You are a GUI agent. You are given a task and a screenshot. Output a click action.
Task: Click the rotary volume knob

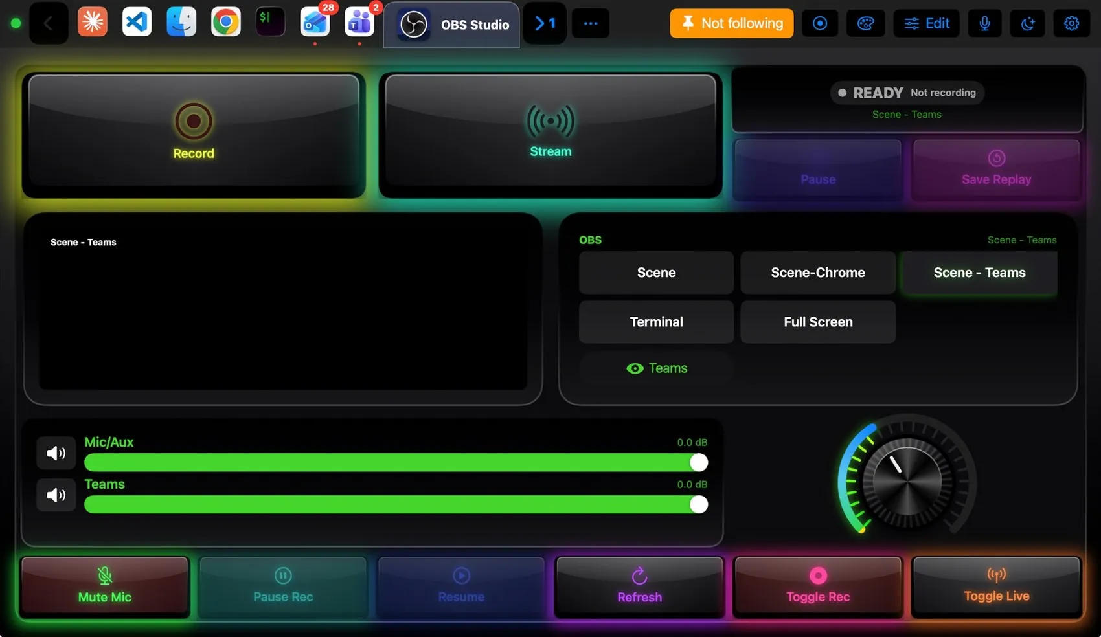pyautogui.click(x=907, y=482)
